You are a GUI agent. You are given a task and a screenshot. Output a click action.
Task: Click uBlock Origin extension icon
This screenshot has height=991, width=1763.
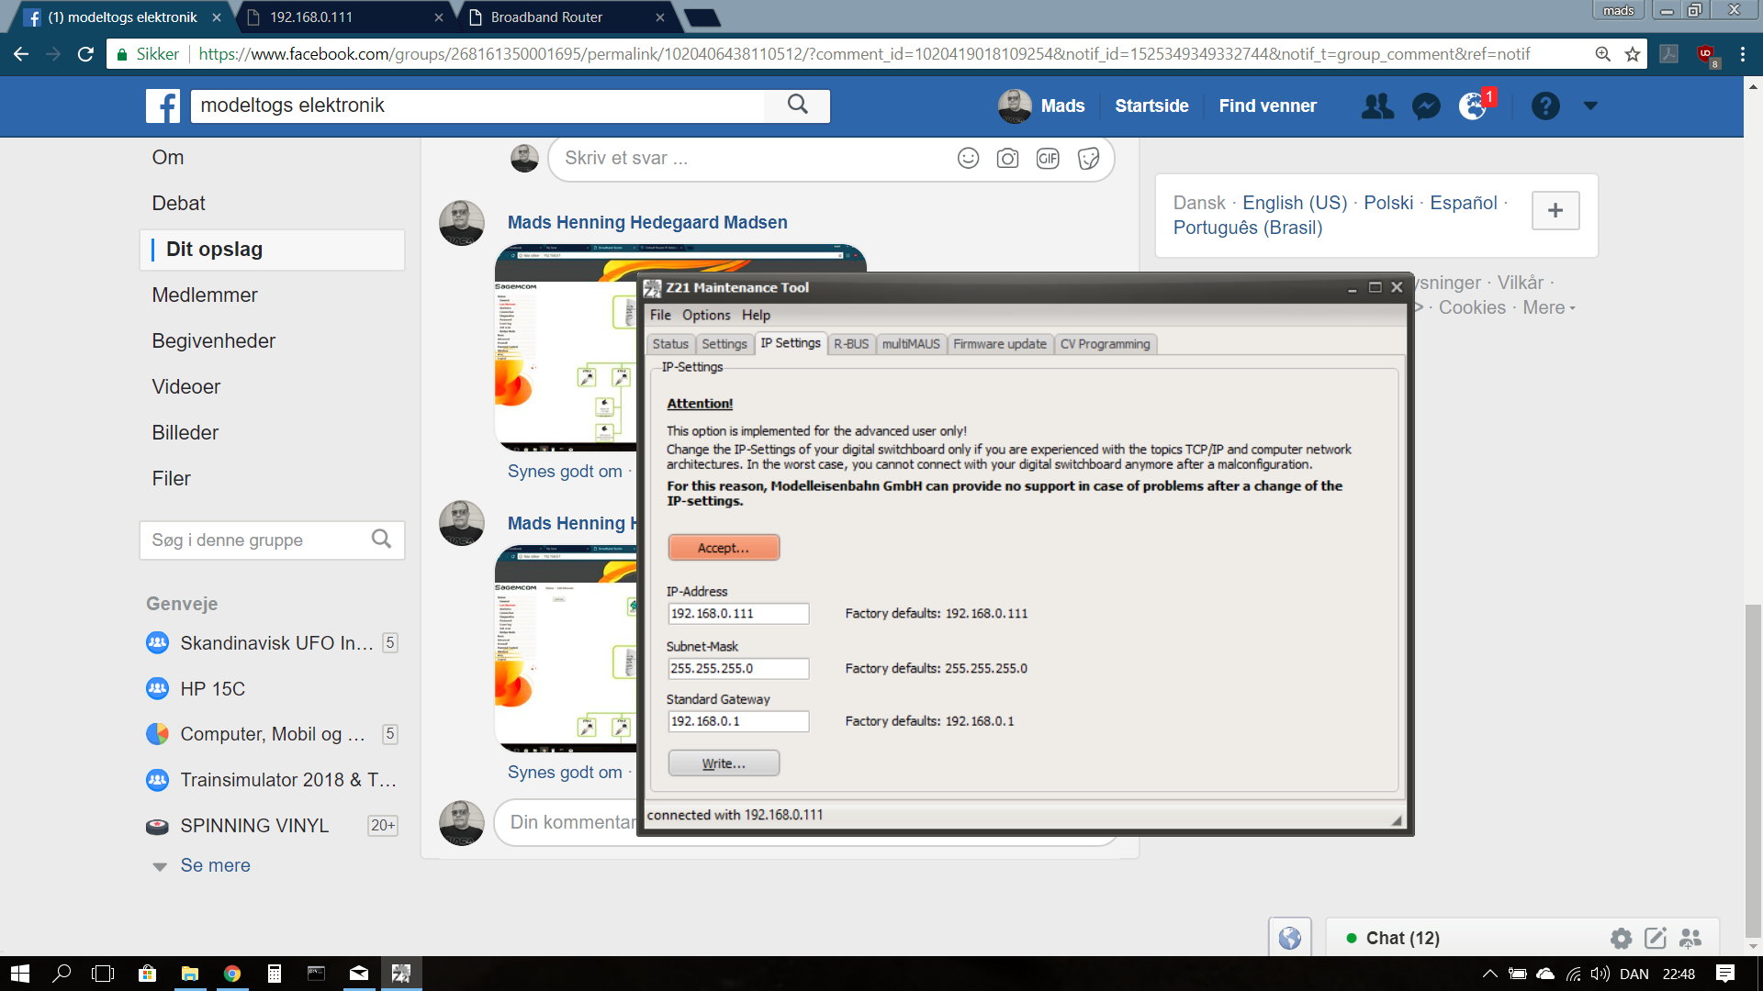[x=1707, y=55]
